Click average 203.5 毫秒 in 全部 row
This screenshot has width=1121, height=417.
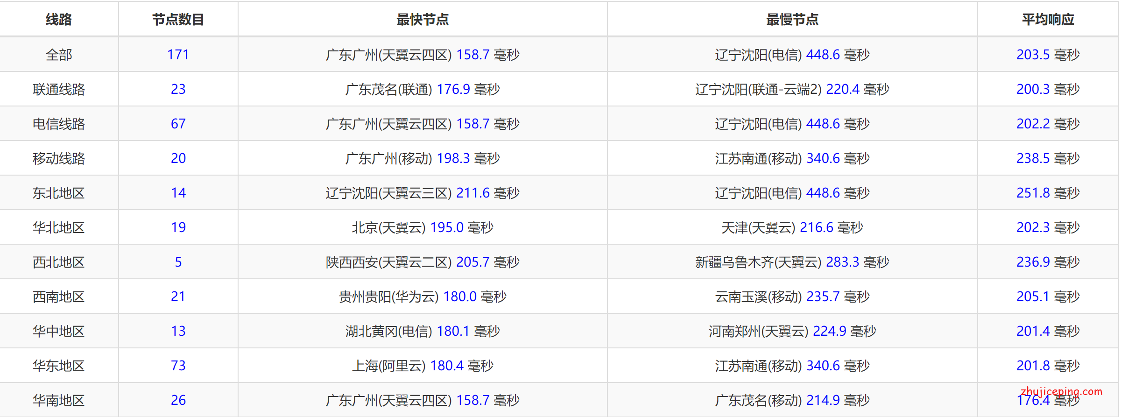click(1048, 55)
